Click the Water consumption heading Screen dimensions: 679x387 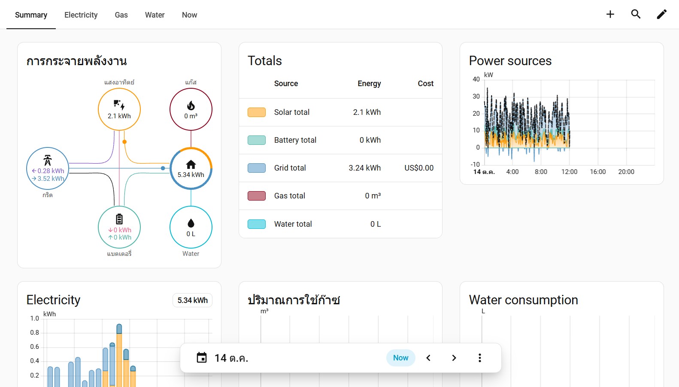click(x=524, y=300)
